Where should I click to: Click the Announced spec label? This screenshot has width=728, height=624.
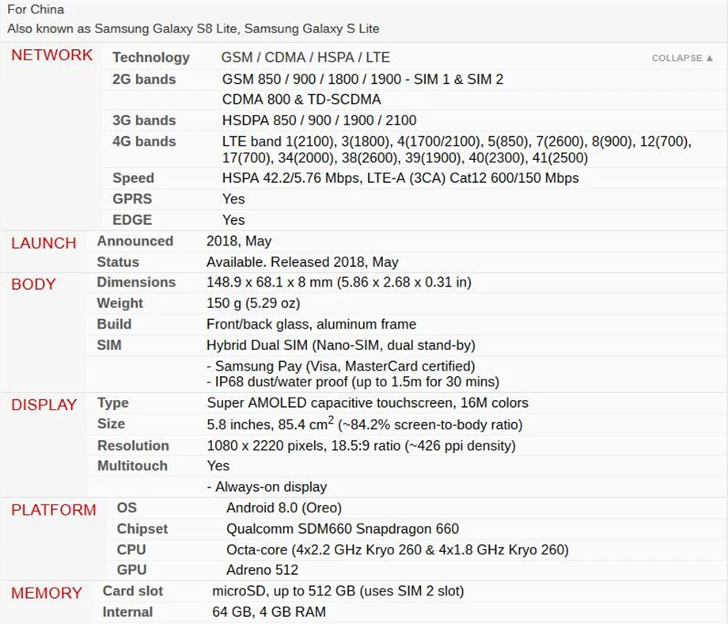(x=135, y=241)
